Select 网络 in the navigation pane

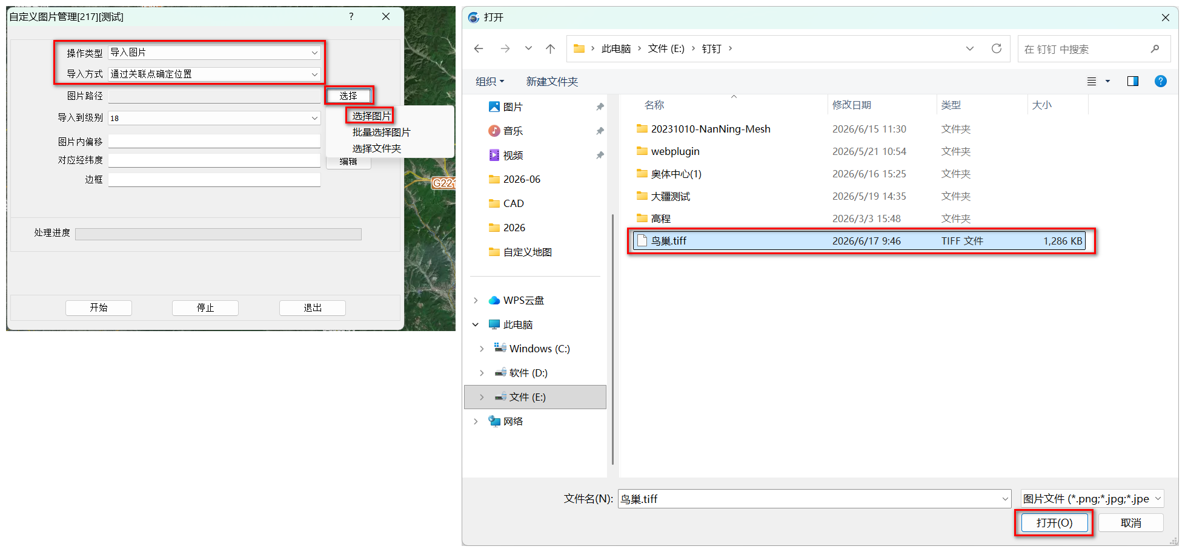(513, 421)
